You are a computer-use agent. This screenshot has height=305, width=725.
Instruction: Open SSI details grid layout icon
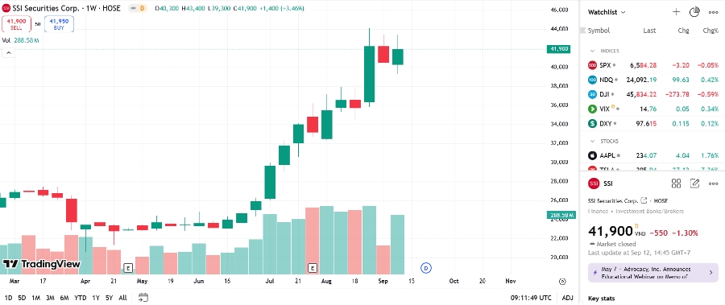click(x=676, y=184)
